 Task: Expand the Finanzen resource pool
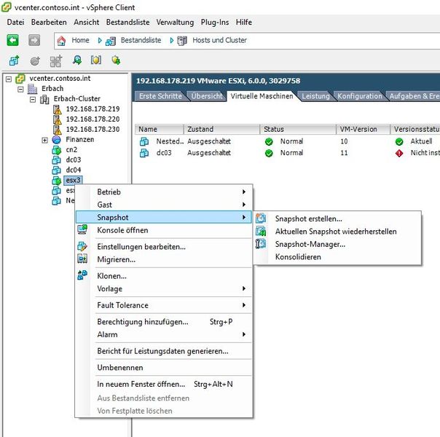44,140
